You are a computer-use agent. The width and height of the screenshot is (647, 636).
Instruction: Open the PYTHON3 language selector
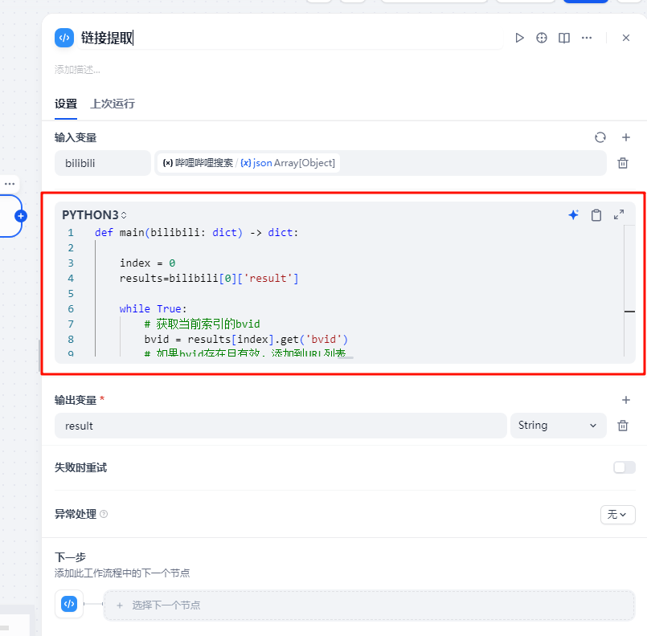[x=94, y=215]
